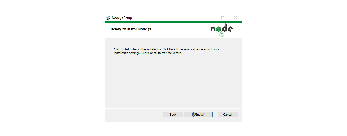The image size is (347, 136).
Task: Cancel the Node.js setup wizard
Action: click(x=228, y=115)
